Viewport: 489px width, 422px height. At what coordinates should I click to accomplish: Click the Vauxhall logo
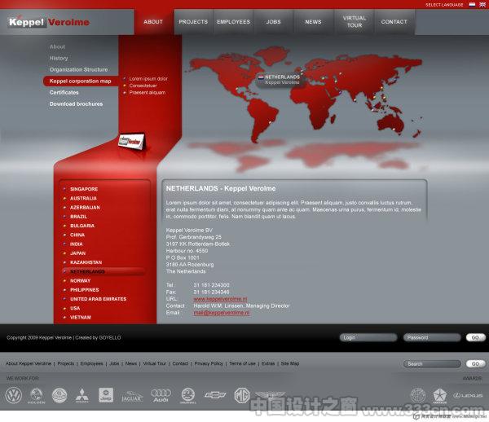(x=188, y=395)
